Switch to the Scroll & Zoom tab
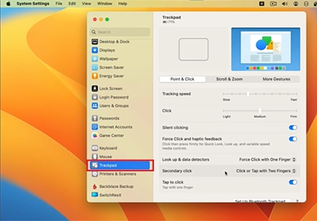The image size is (317, 221). coord(229,79)
